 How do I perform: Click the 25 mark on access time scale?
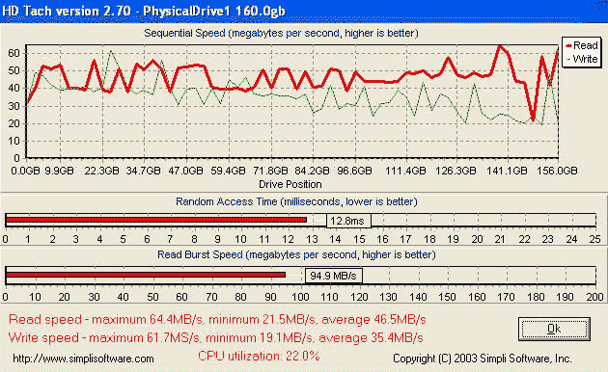[x=594, y=239]
